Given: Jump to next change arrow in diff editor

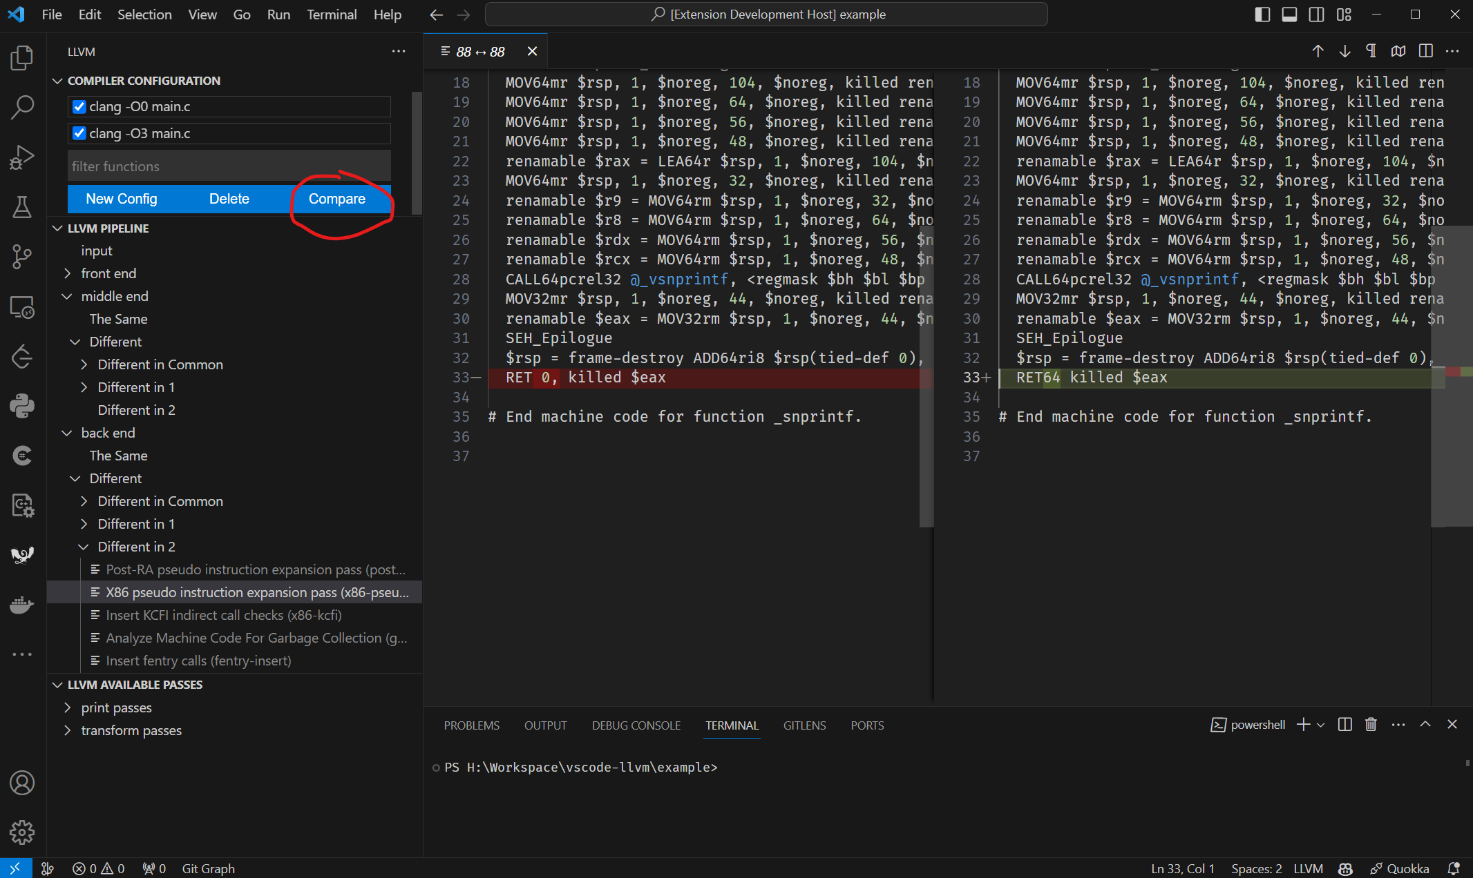Looking at the screenshot, I should (1344, 51).
